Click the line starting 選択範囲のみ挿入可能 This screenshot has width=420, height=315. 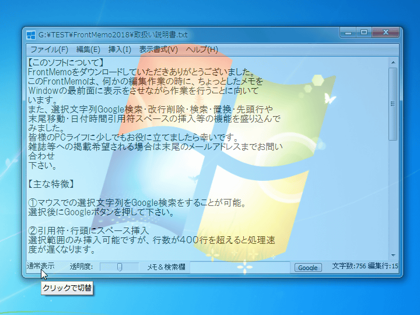point(152,240)
